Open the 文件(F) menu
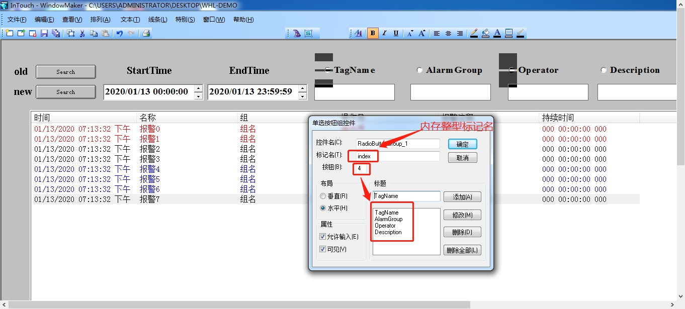Image resolution: width=685 pixels, height=309 pixels. point(17,19)
